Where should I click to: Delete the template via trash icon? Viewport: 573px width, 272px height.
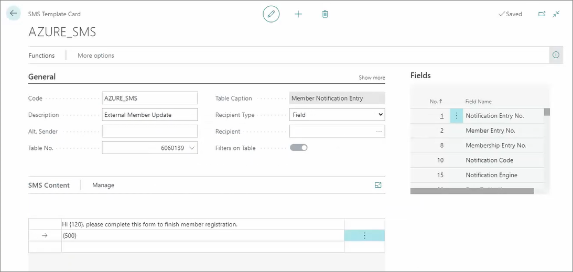(325, 14)
